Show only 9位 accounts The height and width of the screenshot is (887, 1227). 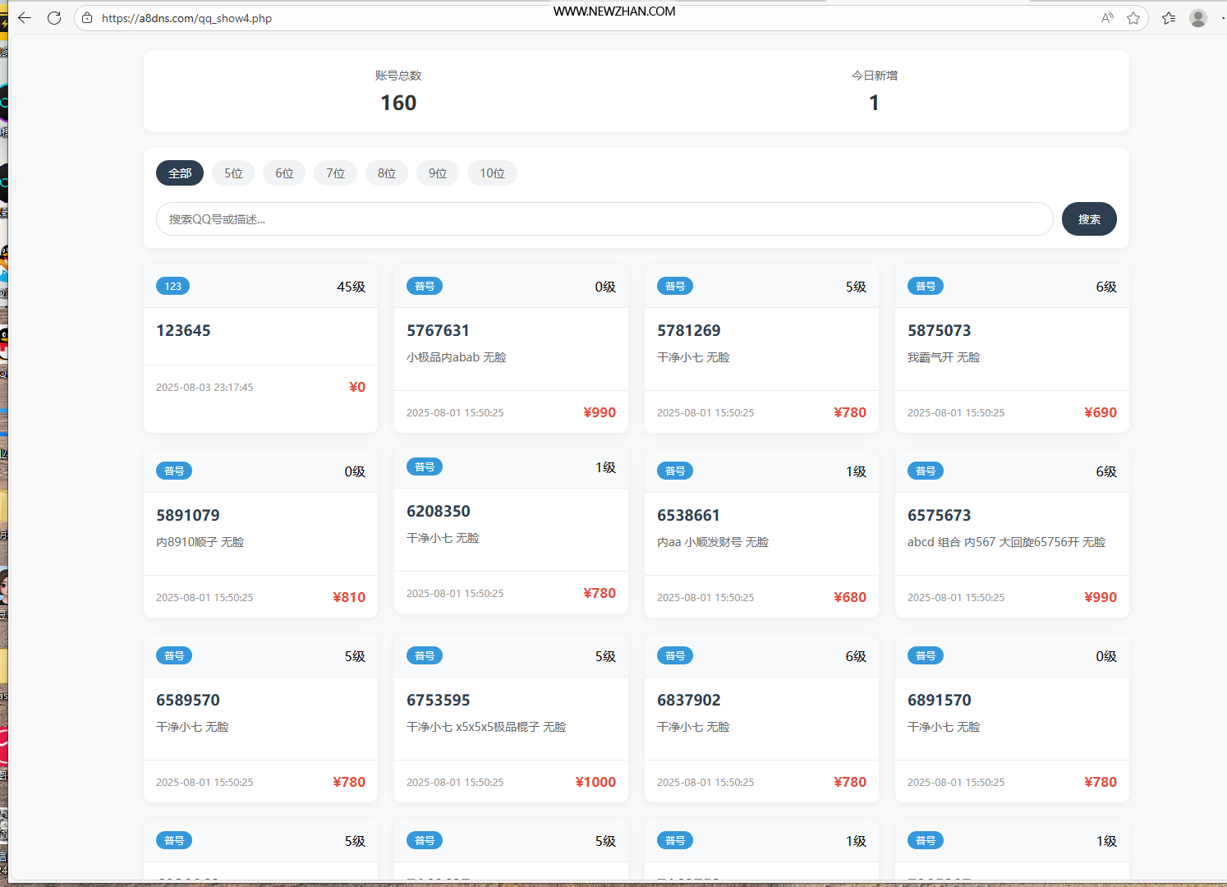(438, 173)
